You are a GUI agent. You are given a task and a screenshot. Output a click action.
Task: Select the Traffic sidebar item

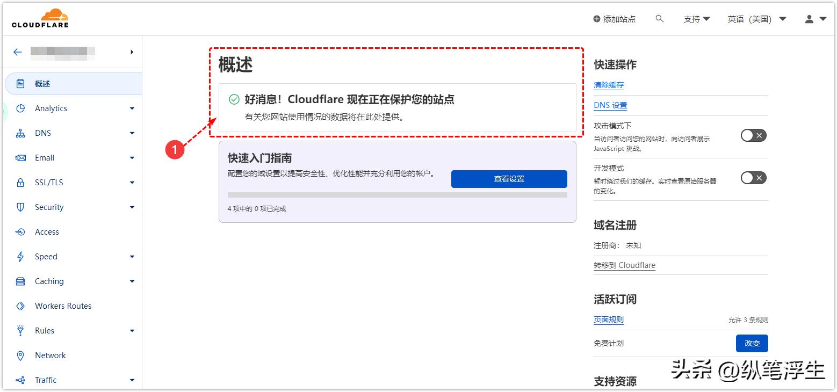(46, 380)
